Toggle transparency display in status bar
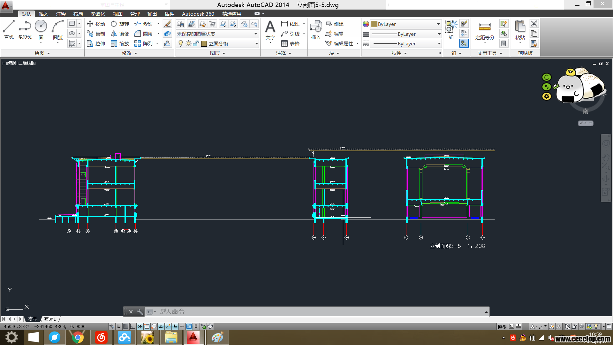Screen dimensions: 613x345 189,326
